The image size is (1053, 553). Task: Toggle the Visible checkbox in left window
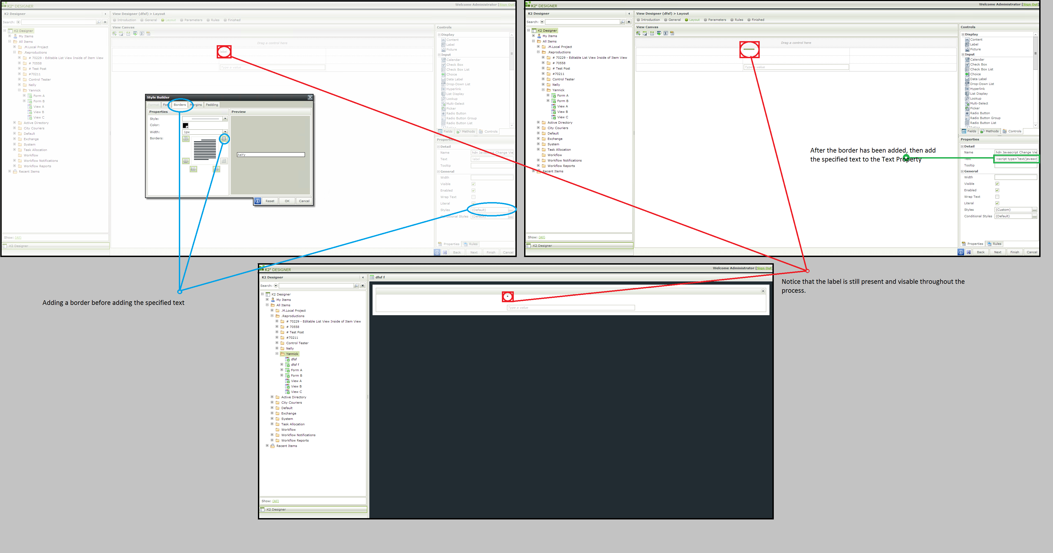[x=473, y=184]
